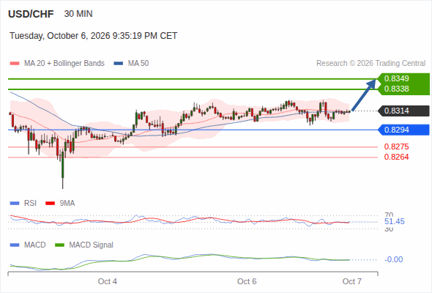
Task: Click the 0.8275 support price label
Action: coord(396,146)
